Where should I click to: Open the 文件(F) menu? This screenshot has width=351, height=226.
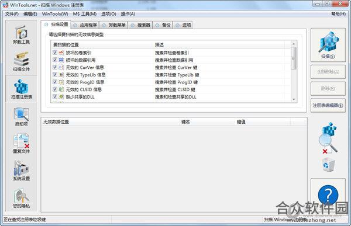[x=12, y=14]
